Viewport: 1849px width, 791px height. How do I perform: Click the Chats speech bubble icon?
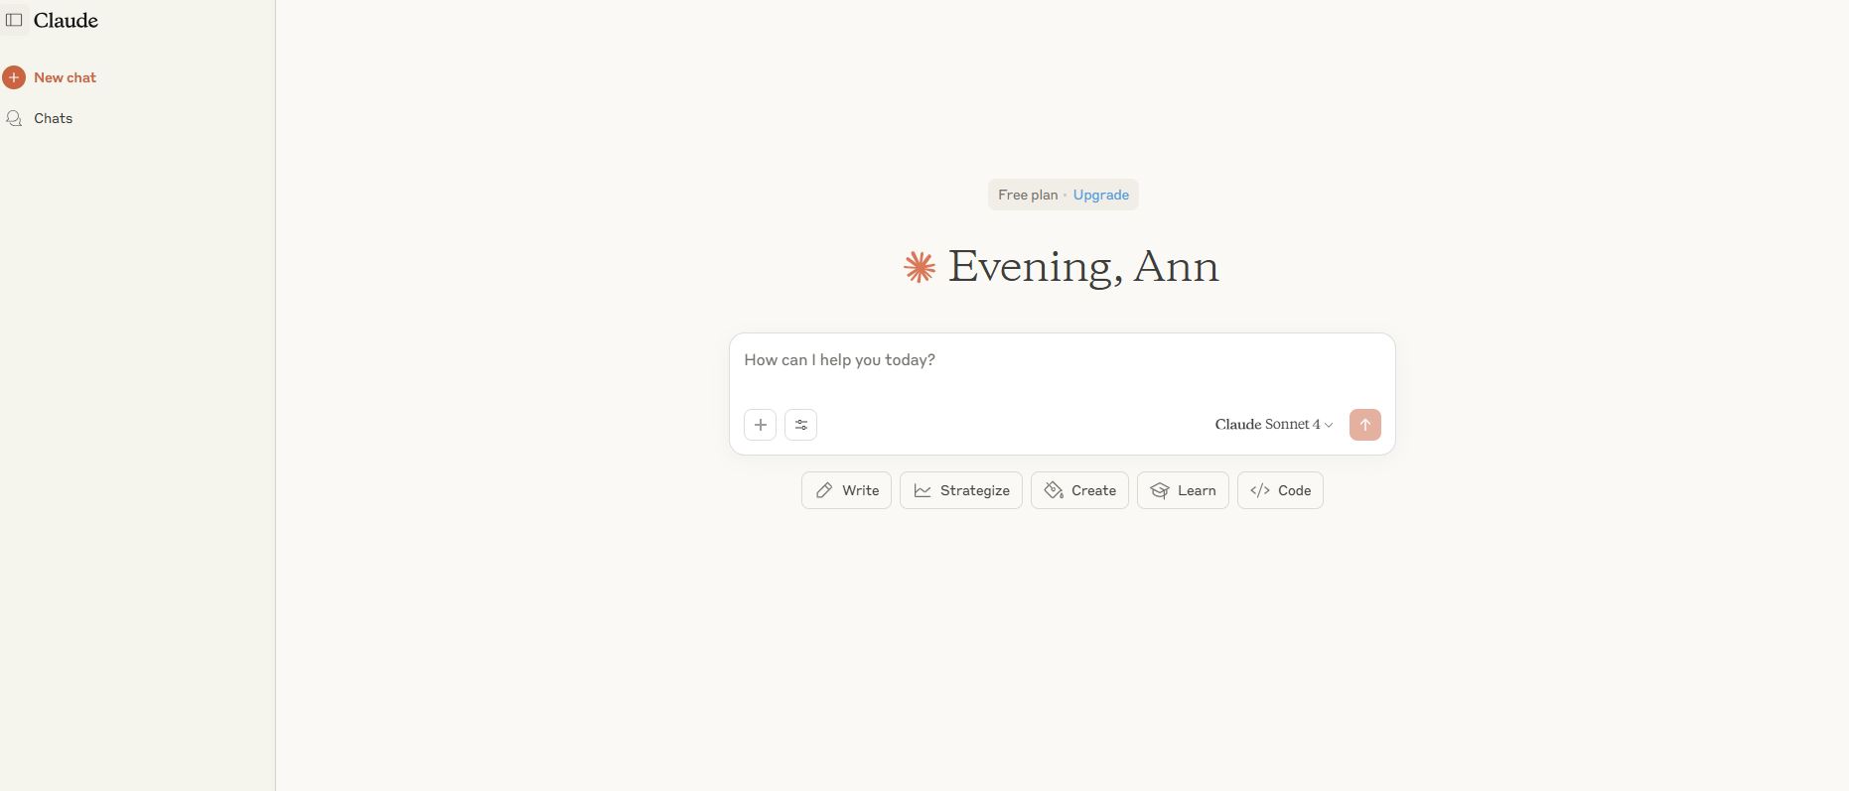coord(14,118)
